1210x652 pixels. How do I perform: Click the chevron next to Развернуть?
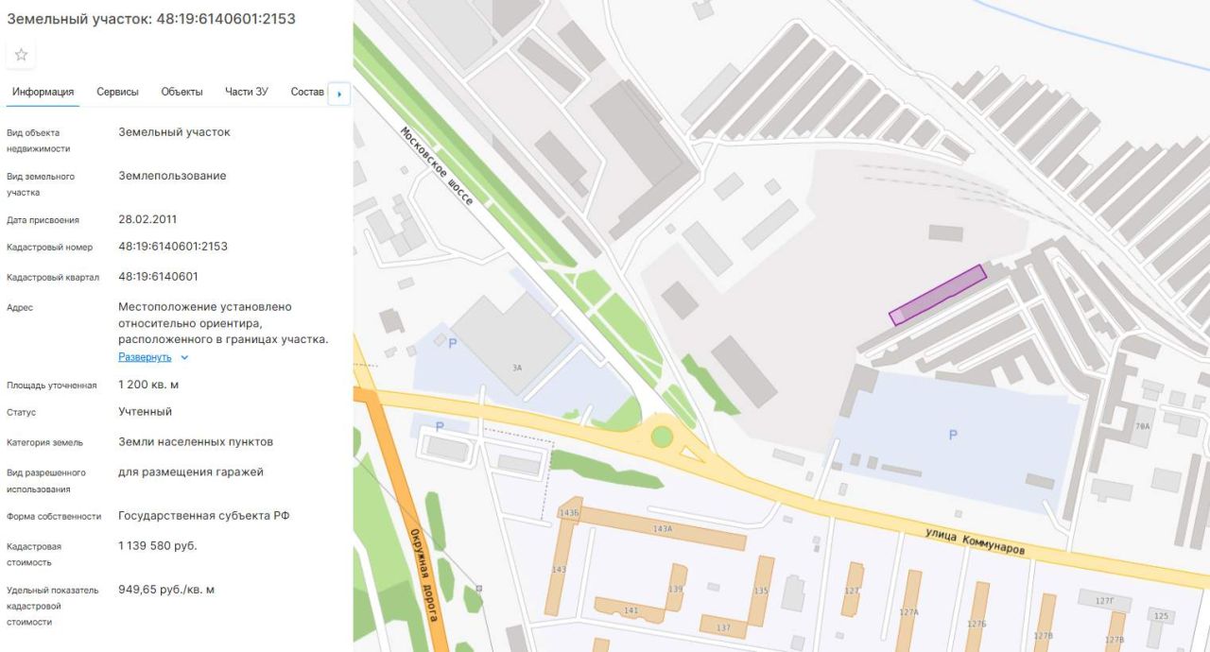(x=184, y=357)
